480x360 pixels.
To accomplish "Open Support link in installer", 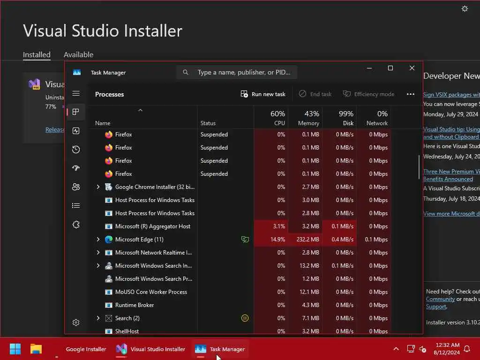I will click(436, 307).
